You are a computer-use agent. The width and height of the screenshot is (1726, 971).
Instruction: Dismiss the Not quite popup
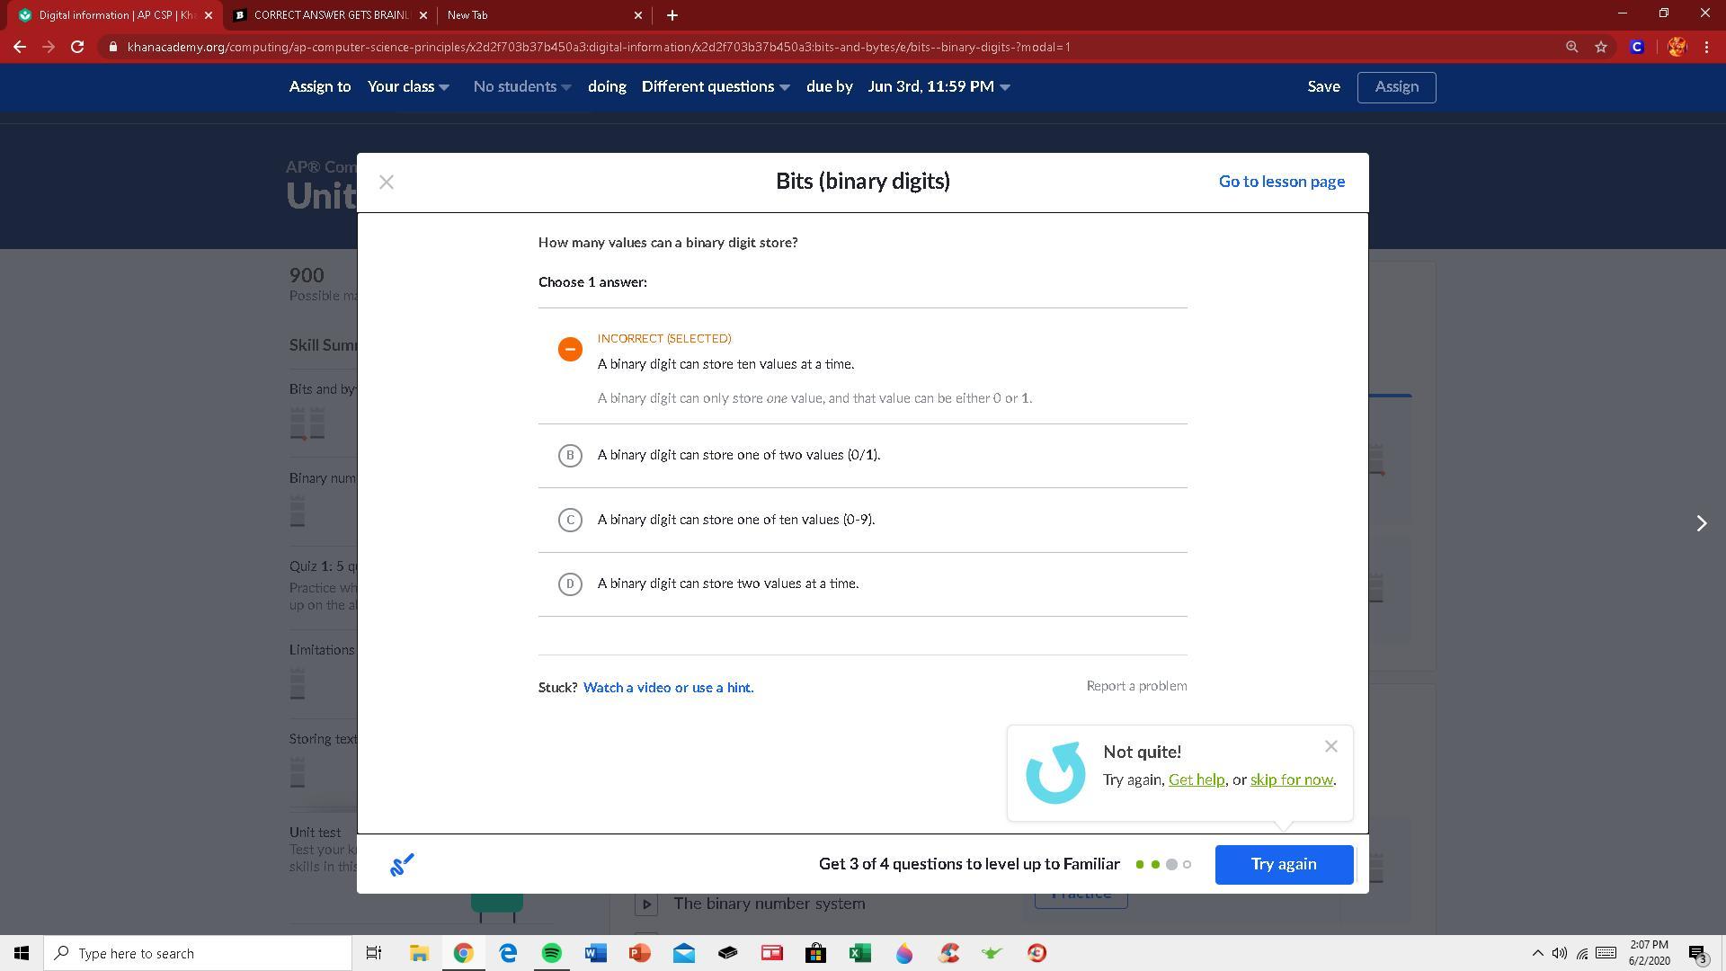coord(1331,747)
